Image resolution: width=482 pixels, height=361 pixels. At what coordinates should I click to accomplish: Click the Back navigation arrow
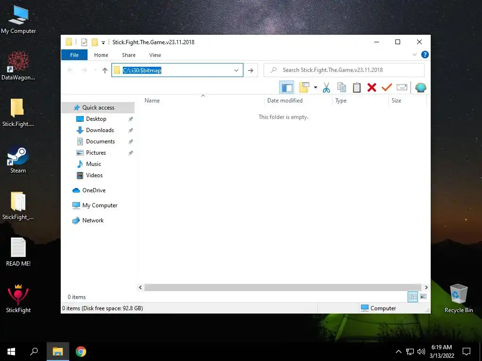pos(70,71)
